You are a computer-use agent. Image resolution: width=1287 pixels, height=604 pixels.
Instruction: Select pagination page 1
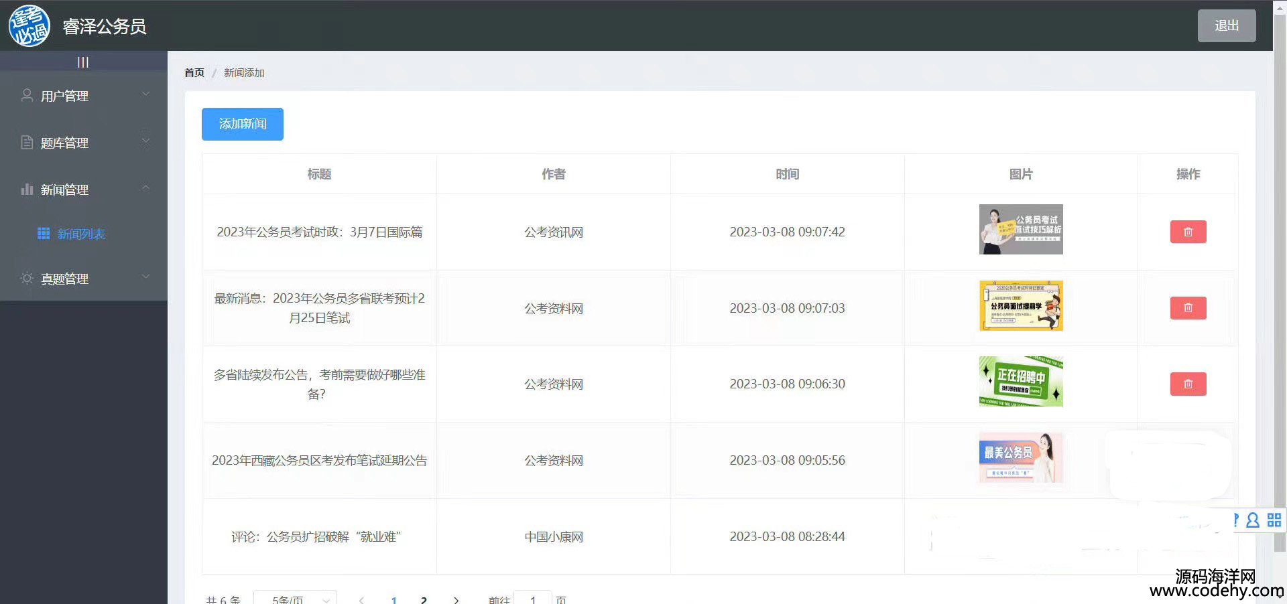click(x=394, y=599)
